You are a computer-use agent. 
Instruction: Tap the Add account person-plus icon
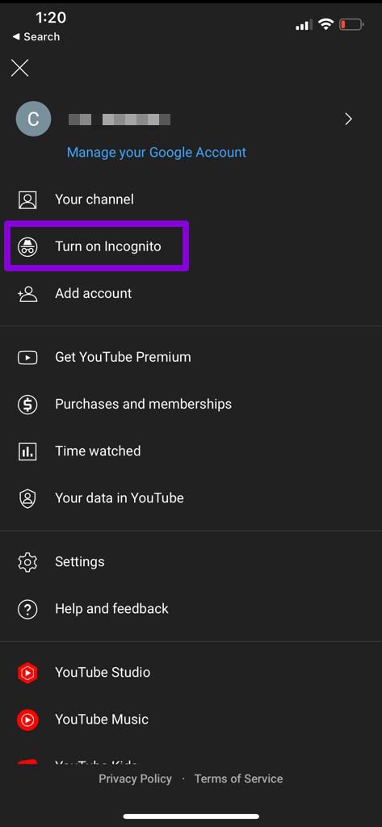tap(27, 293)
